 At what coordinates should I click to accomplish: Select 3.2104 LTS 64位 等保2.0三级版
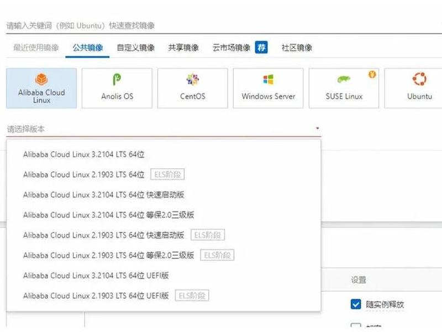tap(164, 215)
